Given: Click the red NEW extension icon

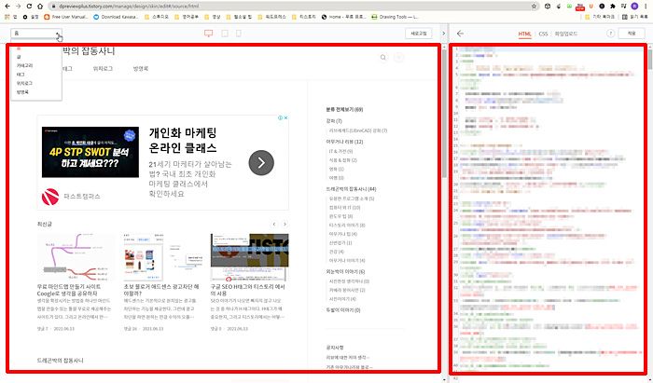Looking at the screenshot, I should pos(579,7).
